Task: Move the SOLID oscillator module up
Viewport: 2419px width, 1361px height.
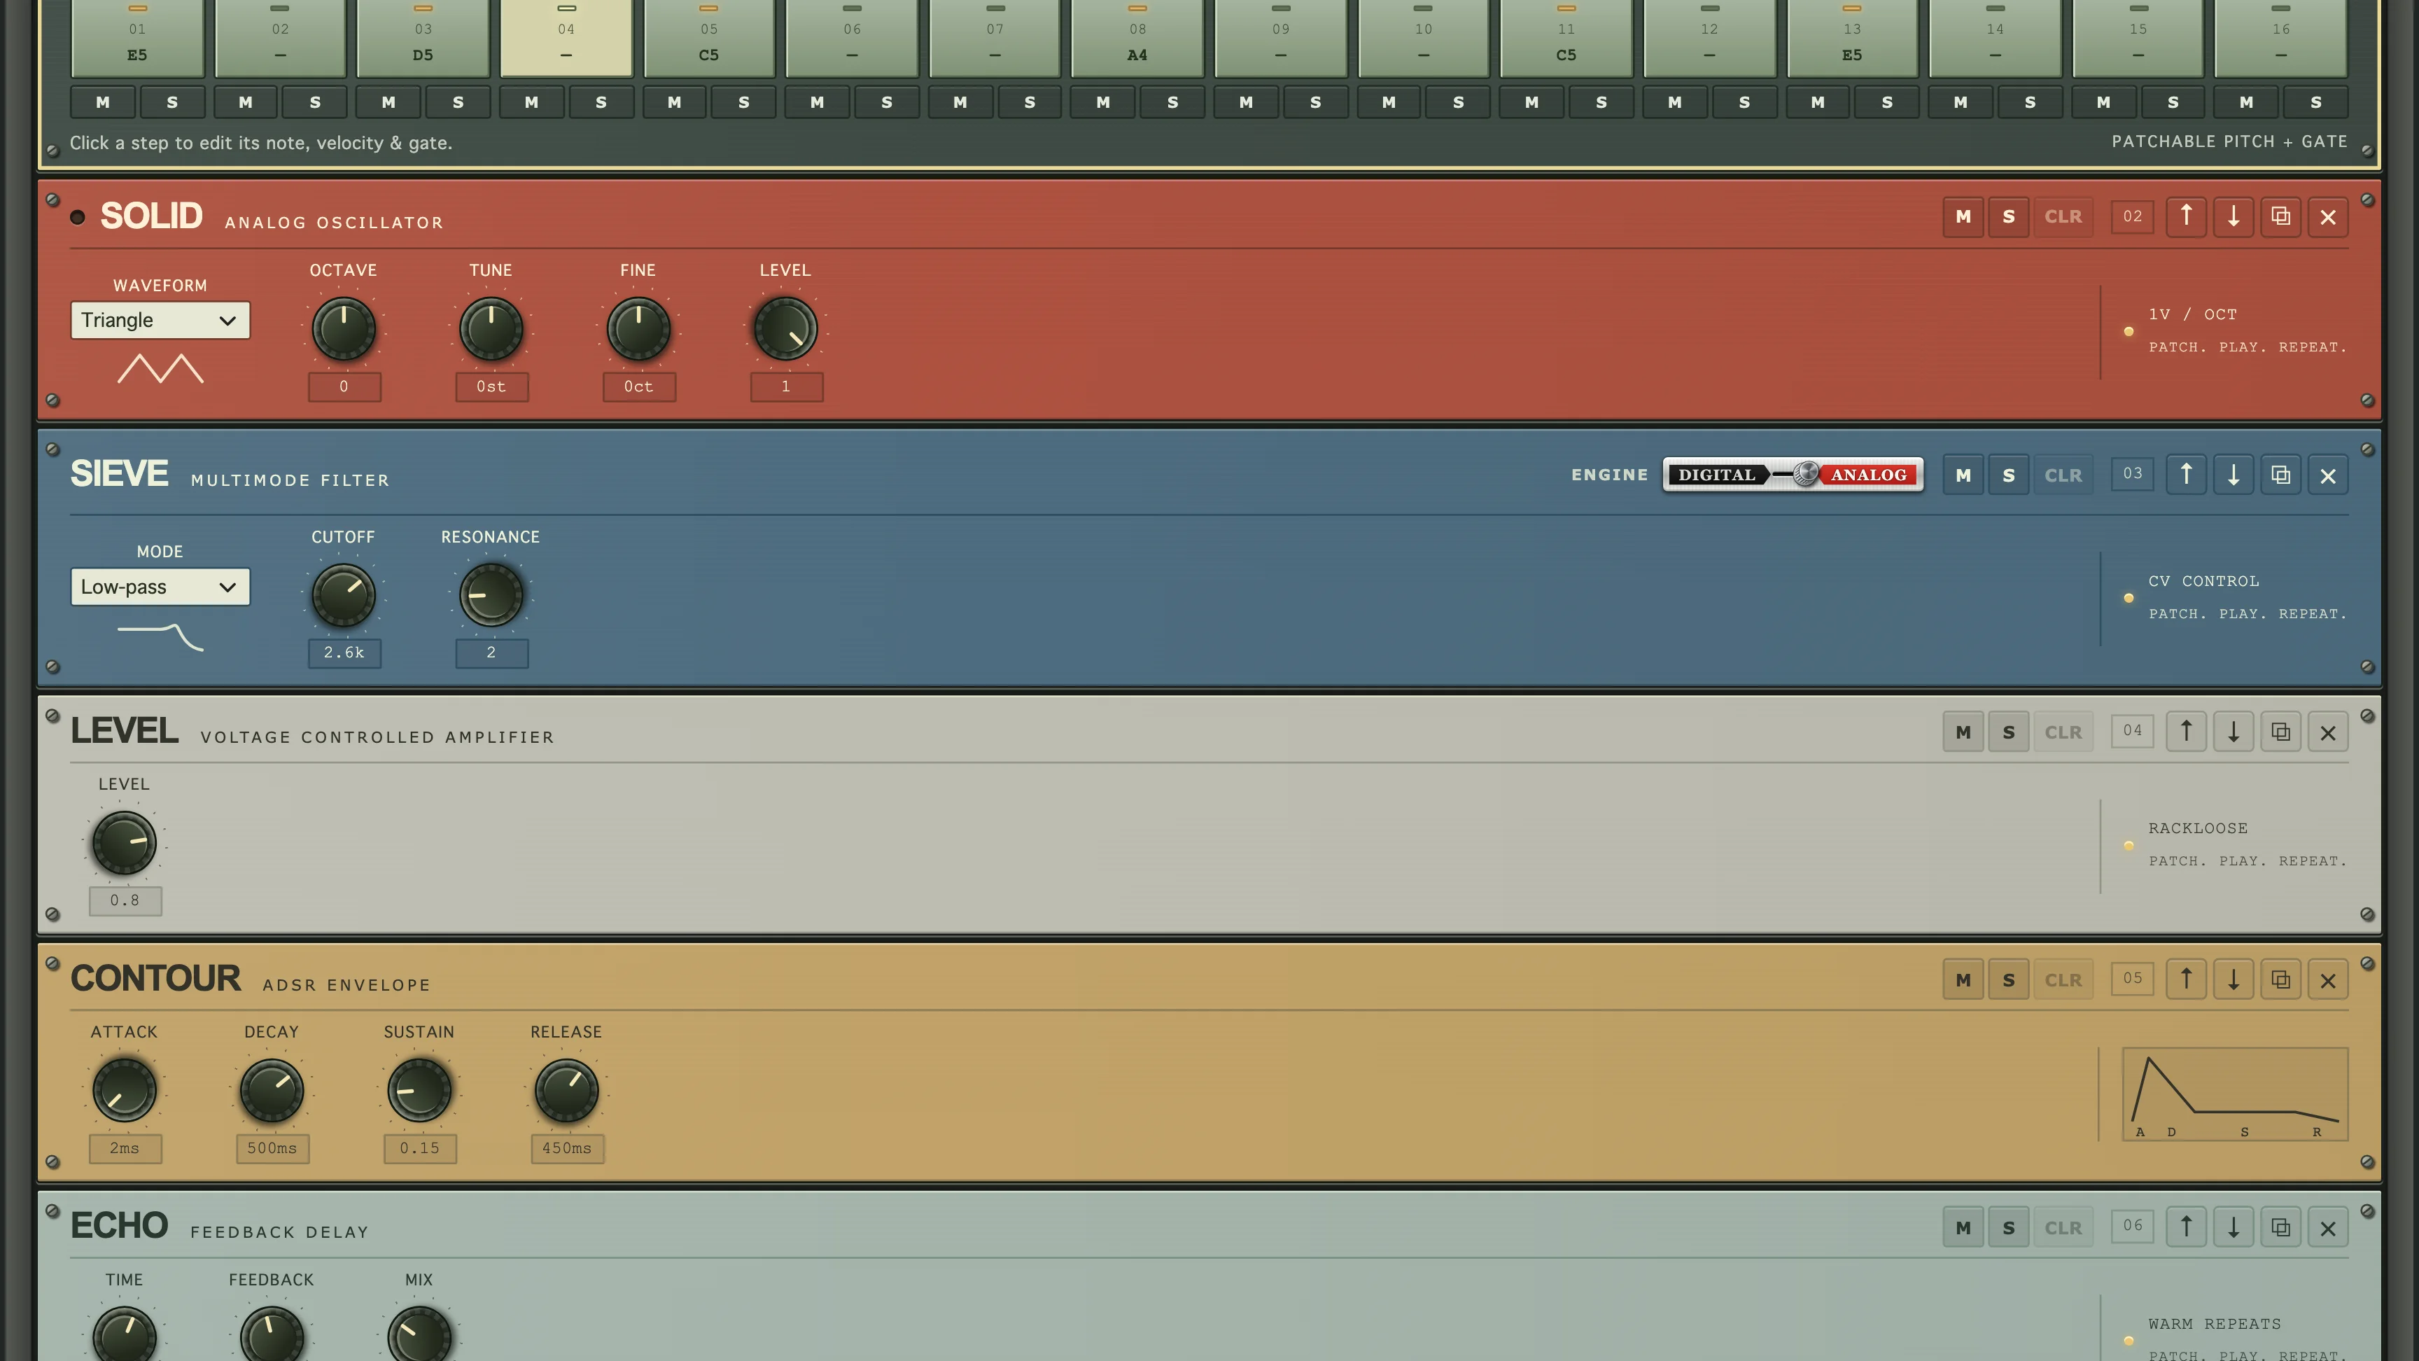Action: [x=2186, y=216]
